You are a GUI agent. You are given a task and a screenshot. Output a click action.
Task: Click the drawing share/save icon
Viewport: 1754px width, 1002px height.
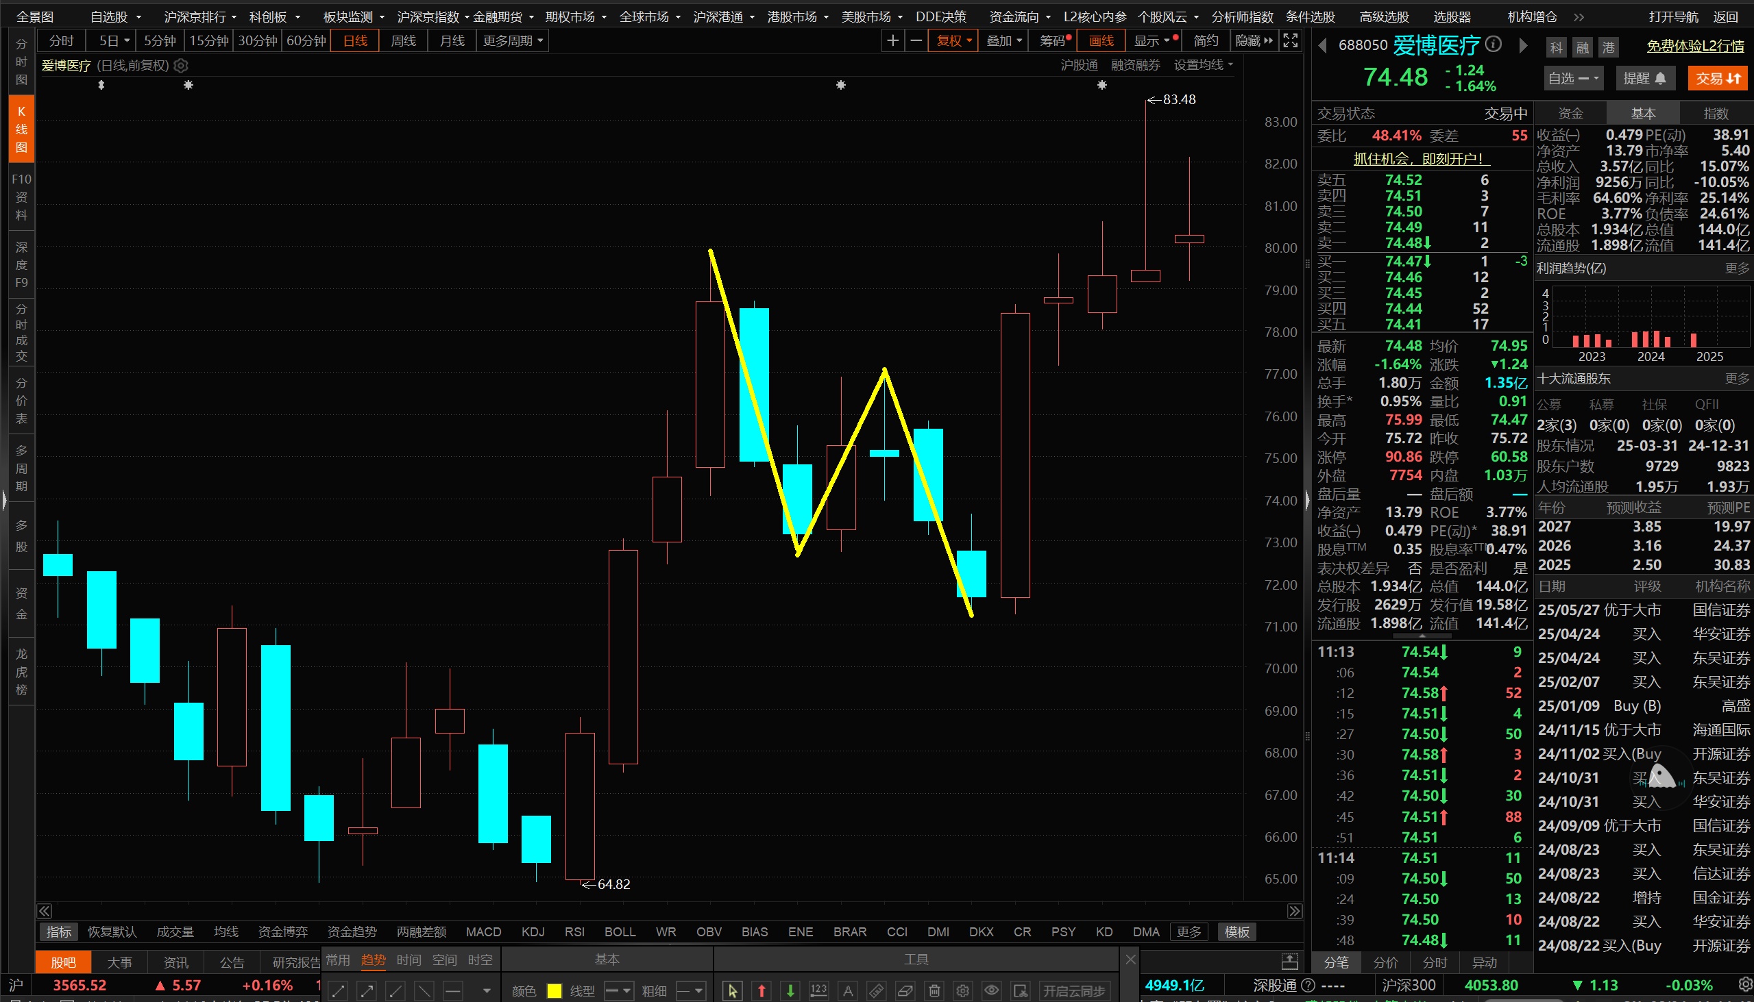pyautogui.click(x=1021, y=991)
